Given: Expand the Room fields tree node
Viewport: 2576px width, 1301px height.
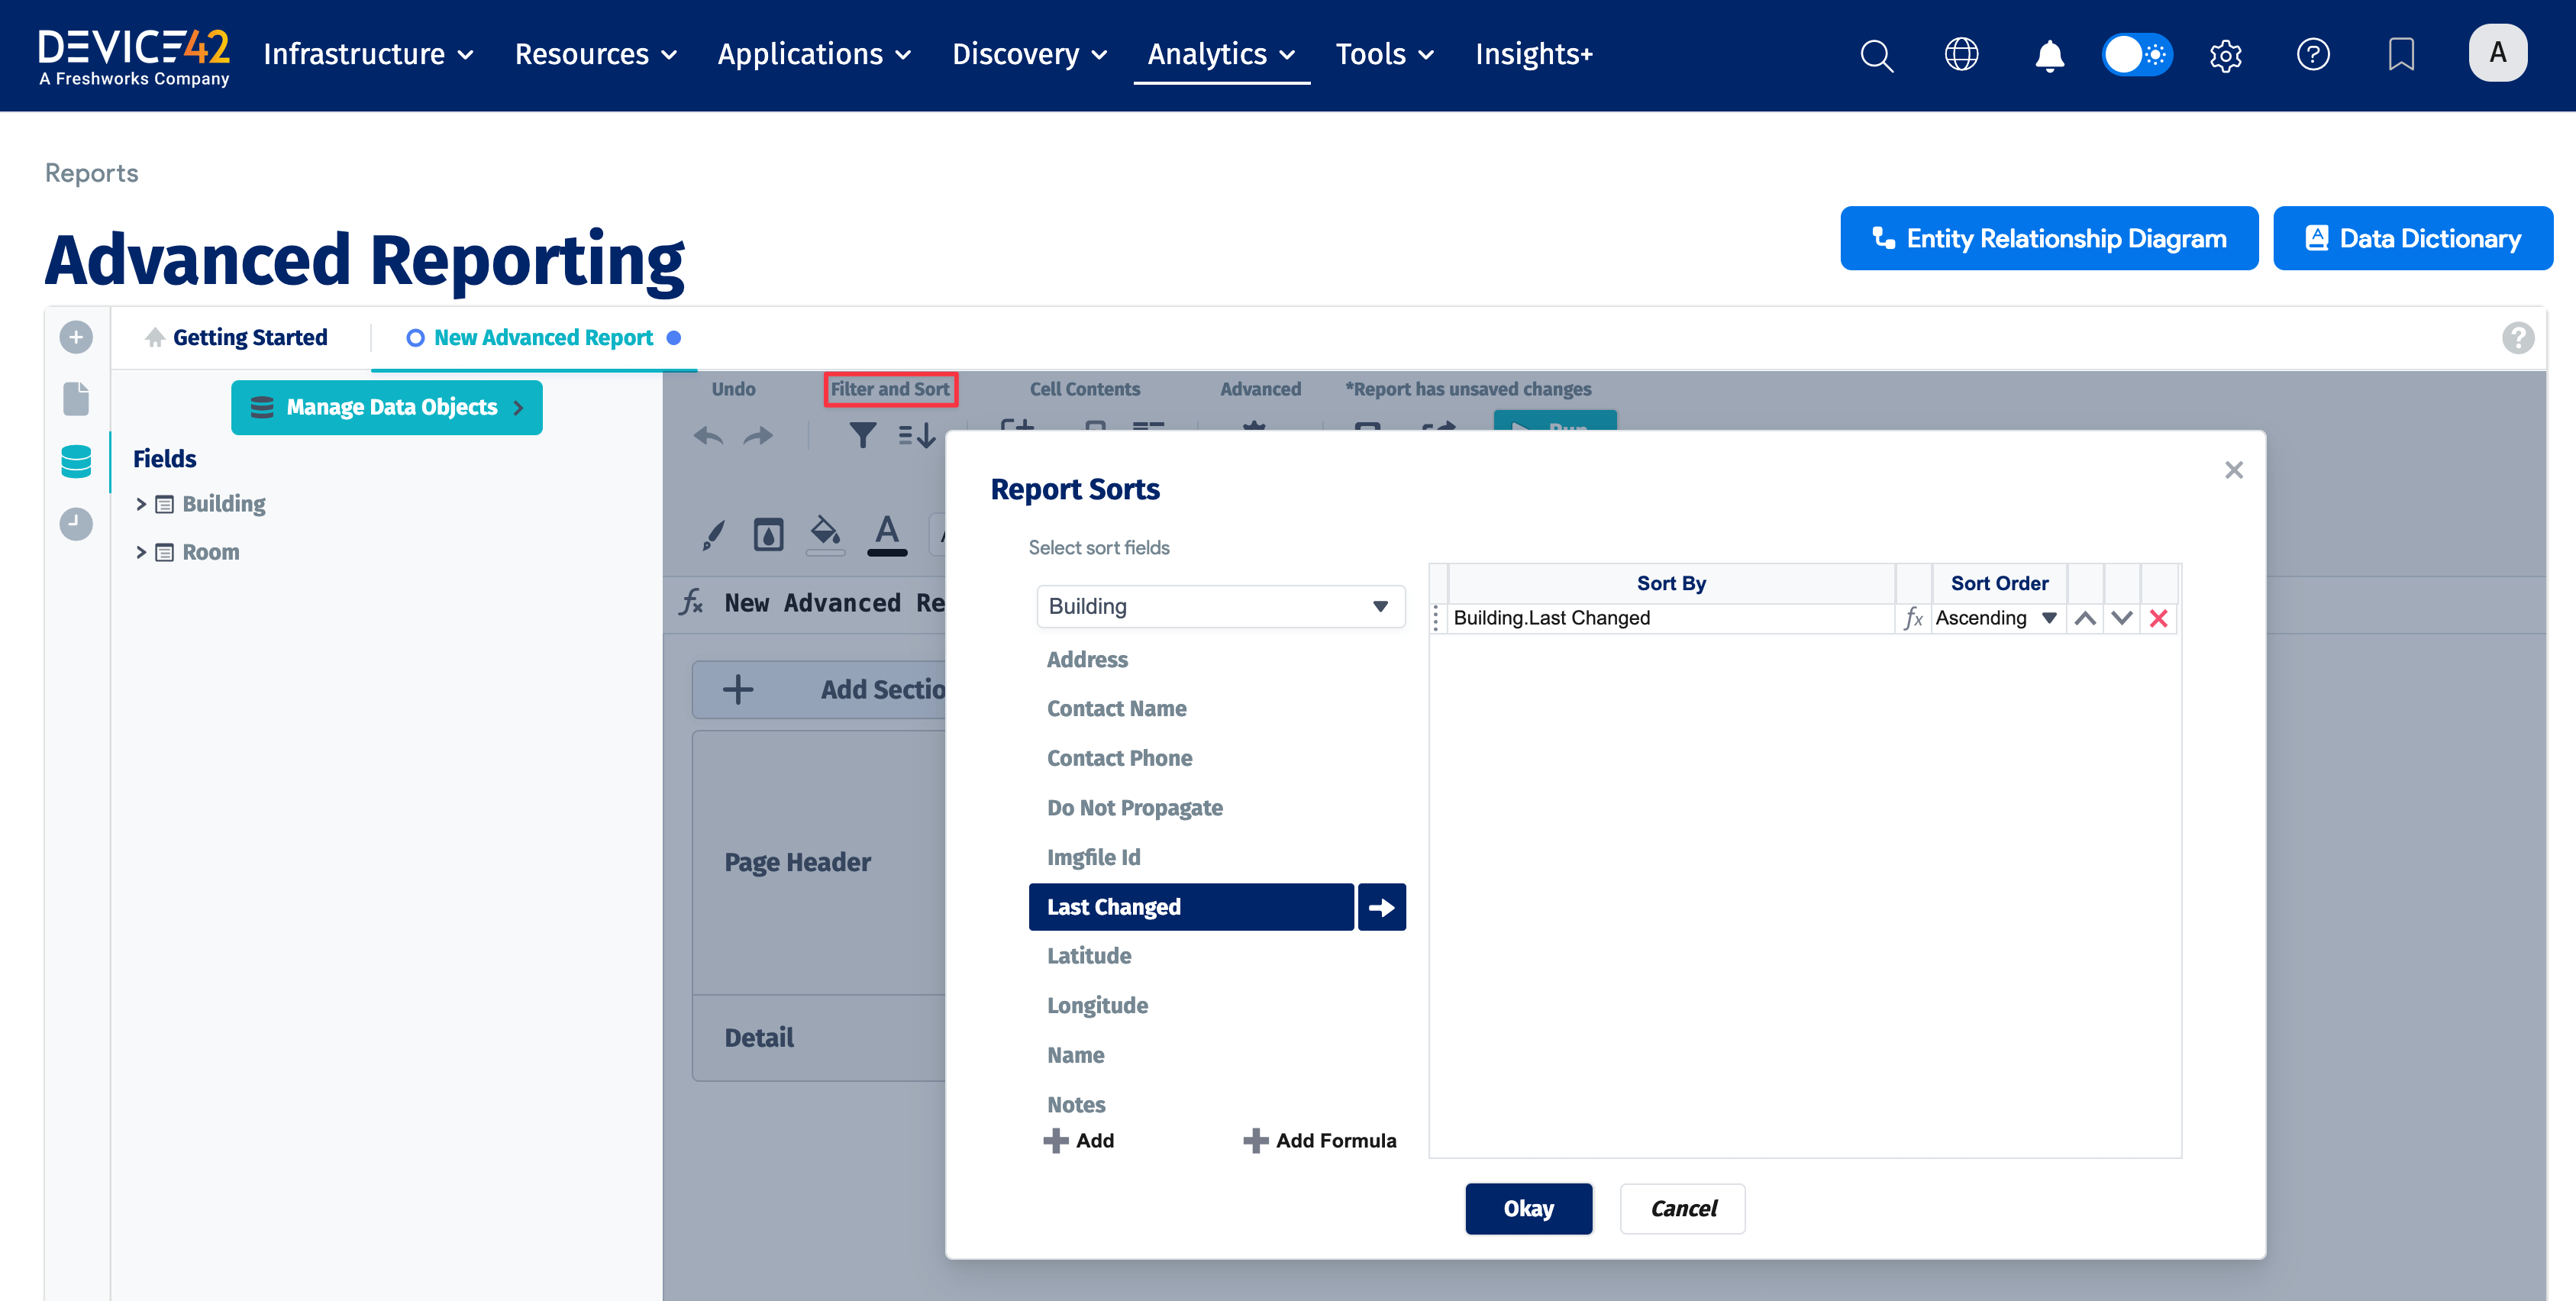Looking at the screenshot, I should click(141, 552).
